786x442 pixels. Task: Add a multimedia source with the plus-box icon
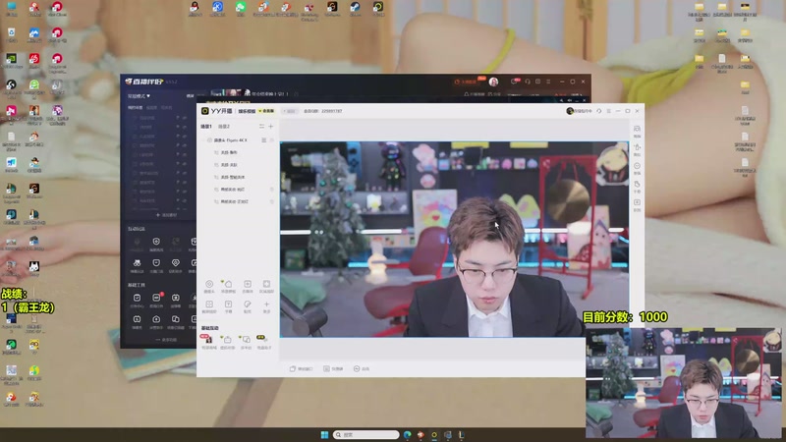coord(248,286)
